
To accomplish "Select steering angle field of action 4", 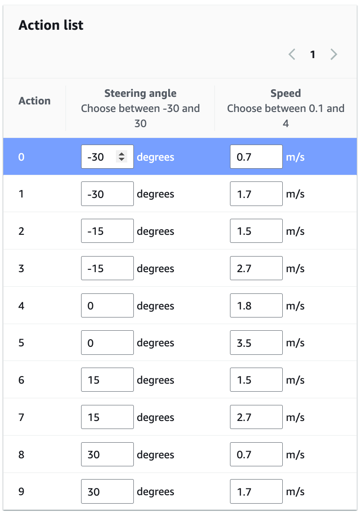I will pos(107,306).
